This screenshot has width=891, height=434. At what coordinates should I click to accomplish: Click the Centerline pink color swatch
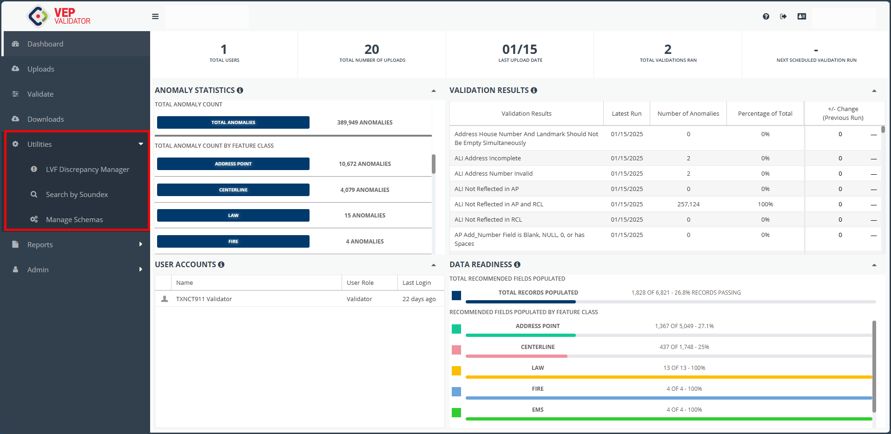(x=456, y=350)
